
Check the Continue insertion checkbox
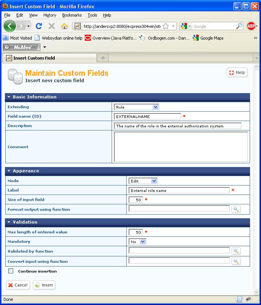click(11, 271)
